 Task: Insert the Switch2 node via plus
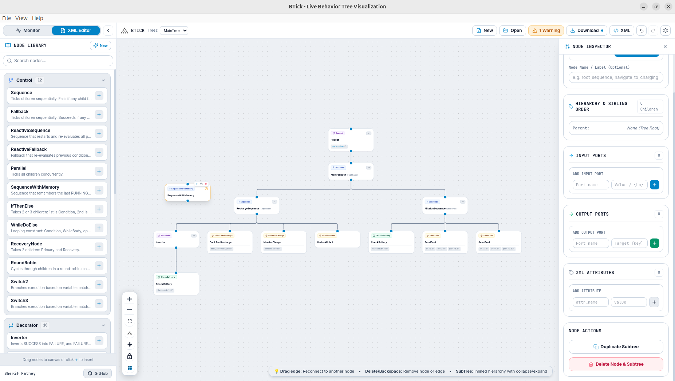(99, 285)
